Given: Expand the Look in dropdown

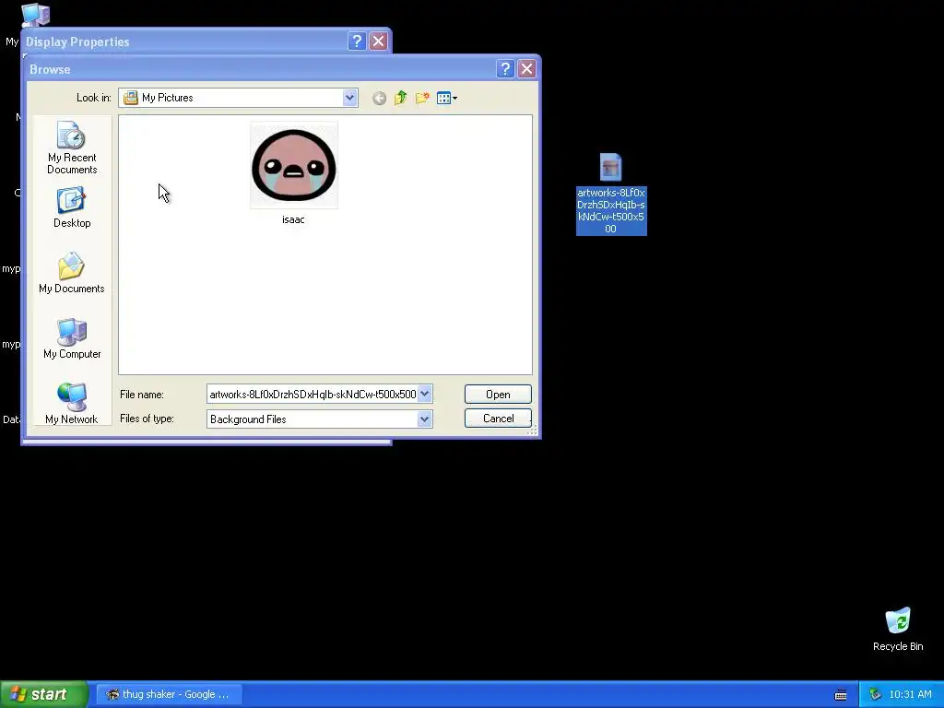Looking at the screenshot, I should pos(349,98).
